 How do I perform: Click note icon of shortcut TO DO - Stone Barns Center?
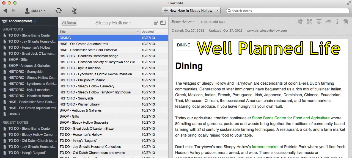tap(5, 35)
